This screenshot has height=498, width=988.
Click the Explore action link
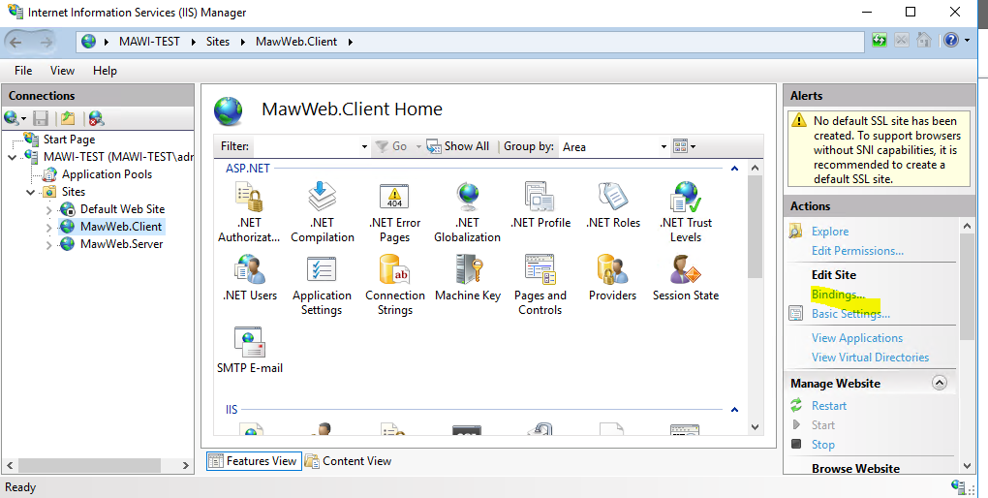[830, 232]
